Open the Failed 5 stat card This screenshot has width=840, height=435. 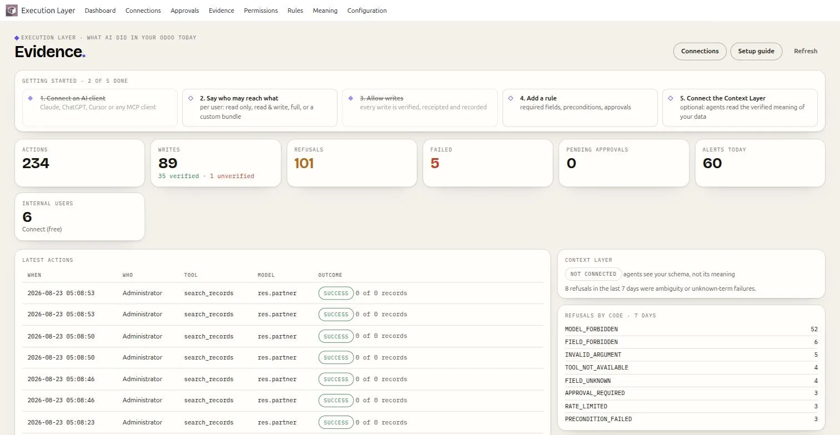tap(488, 163)
